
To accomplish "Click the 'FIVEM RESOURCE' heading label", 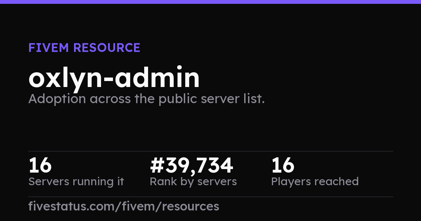I will (x=84, y=48).
